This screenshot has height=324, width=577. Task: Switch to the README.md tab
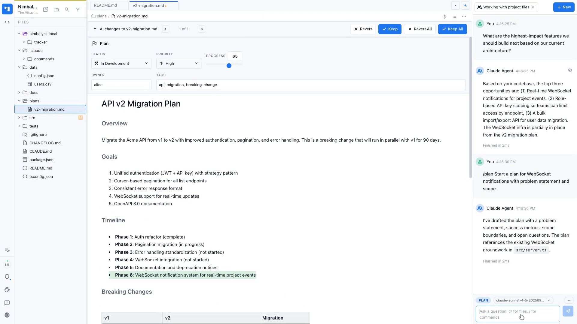click(x=105, y=5)
